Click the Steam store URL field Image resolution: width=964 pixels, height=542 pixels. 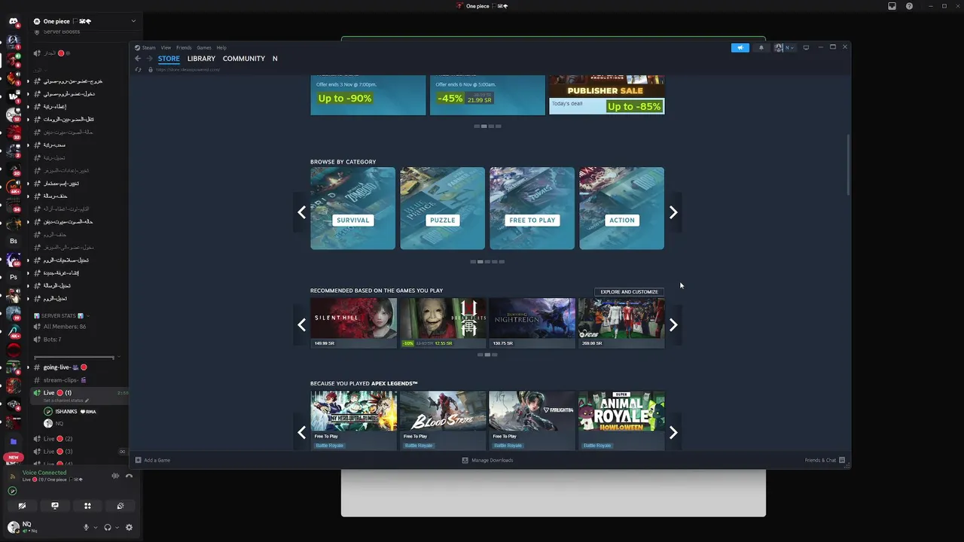point(188,70)
